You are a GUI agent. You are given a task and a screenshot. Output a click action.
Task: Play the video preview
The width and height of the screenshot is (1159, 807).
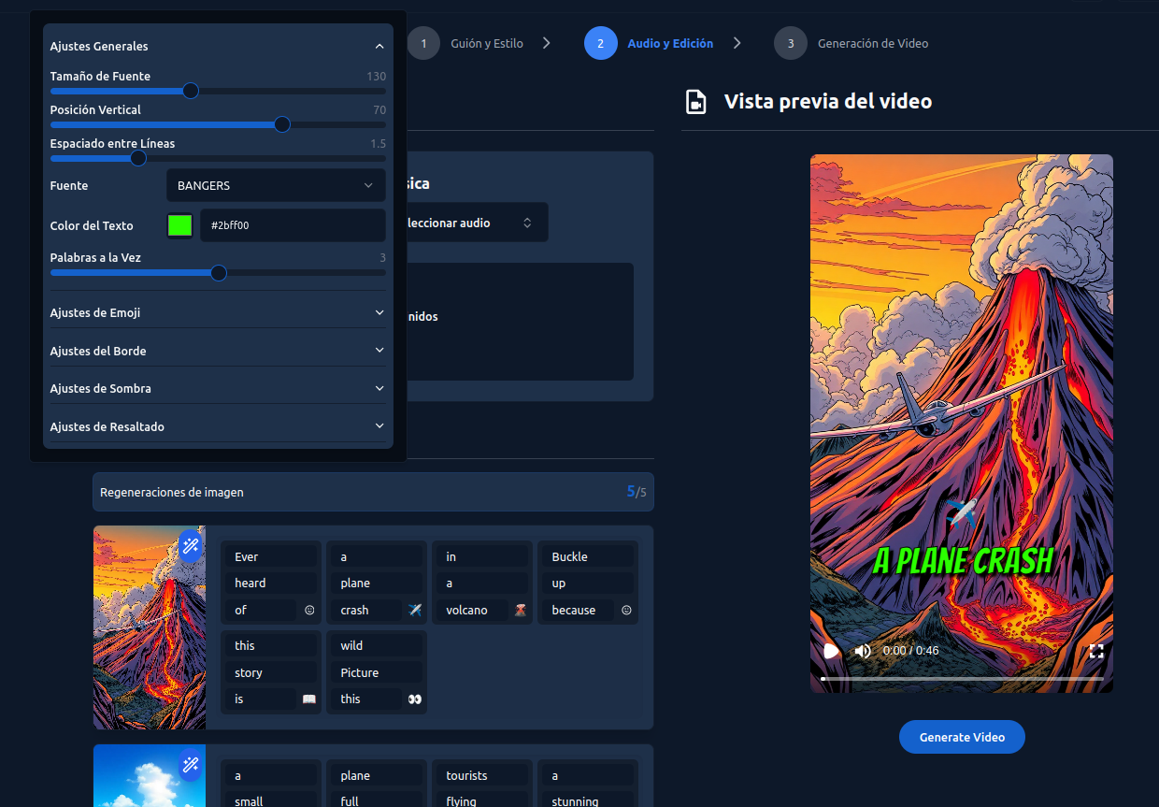click(830, 651)
